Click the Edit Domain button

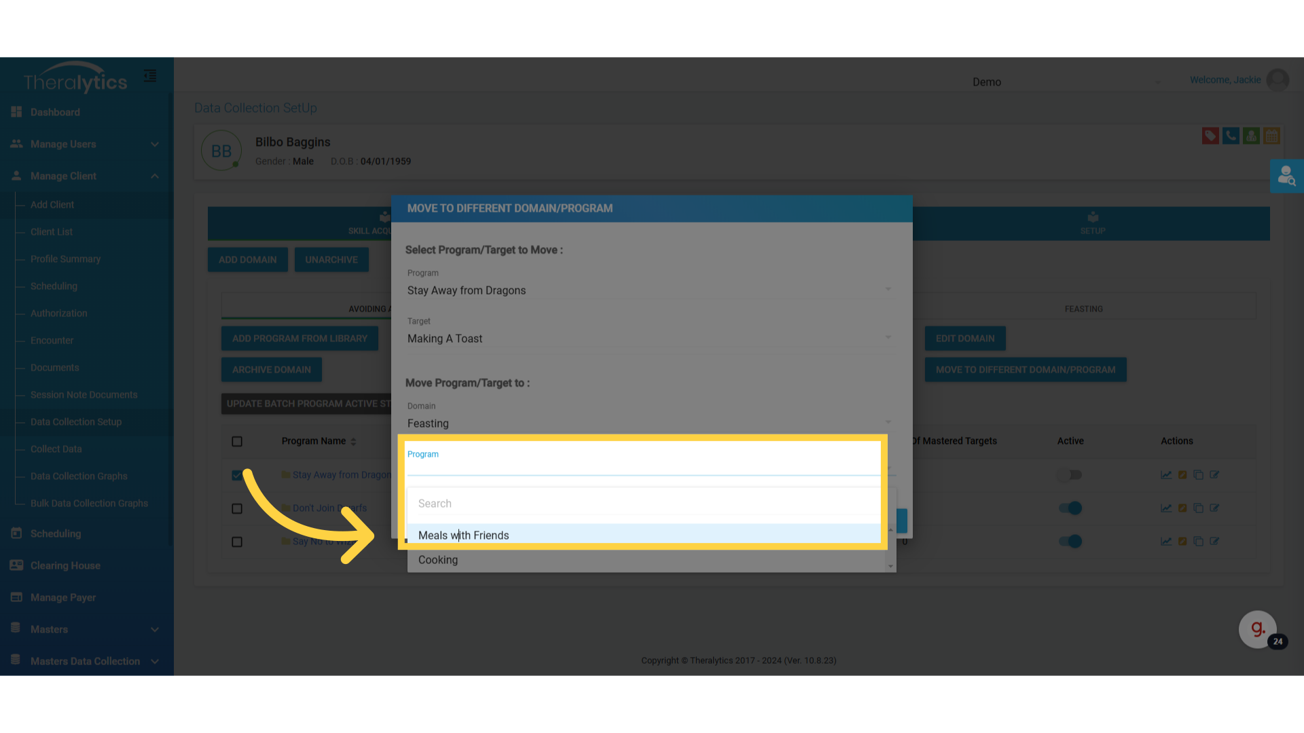(x=964, y=339)
